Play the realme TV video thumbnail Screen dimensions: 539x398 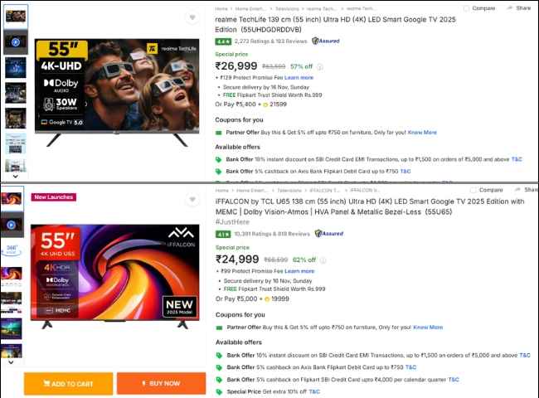(16, 41)
